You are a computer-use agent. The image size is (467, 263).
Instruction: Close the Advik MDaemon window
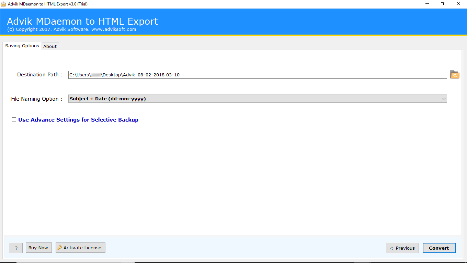click(458, 4)
